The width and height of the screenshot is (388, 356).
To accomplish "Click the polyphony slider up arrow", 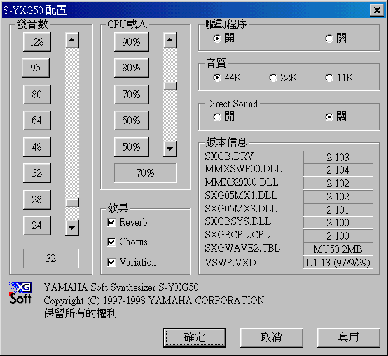I will pyautogui.click(x=72, y=40).
